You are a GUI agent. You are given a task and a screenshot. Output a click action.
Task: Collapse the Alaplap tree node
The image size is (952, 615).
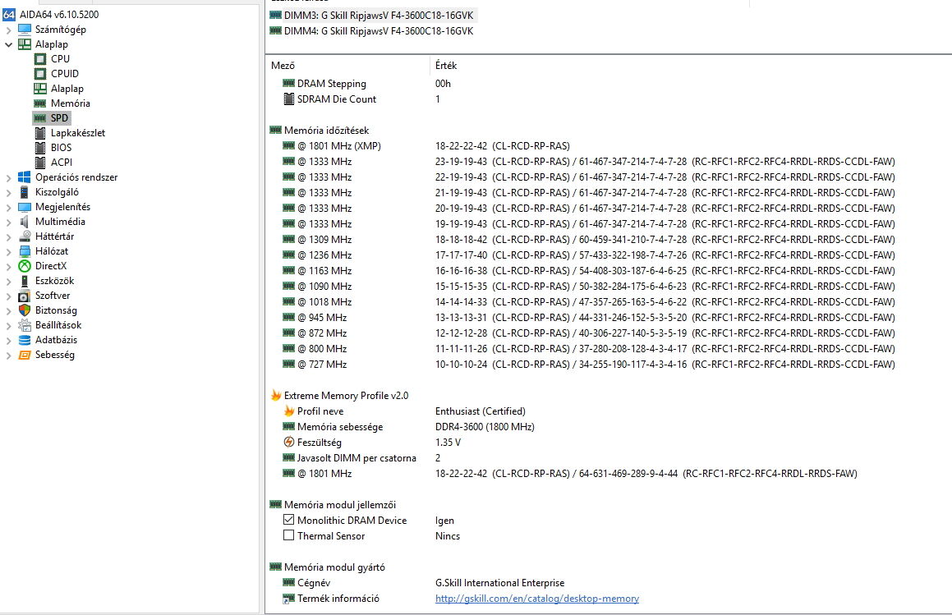click(x=8, y=44)
